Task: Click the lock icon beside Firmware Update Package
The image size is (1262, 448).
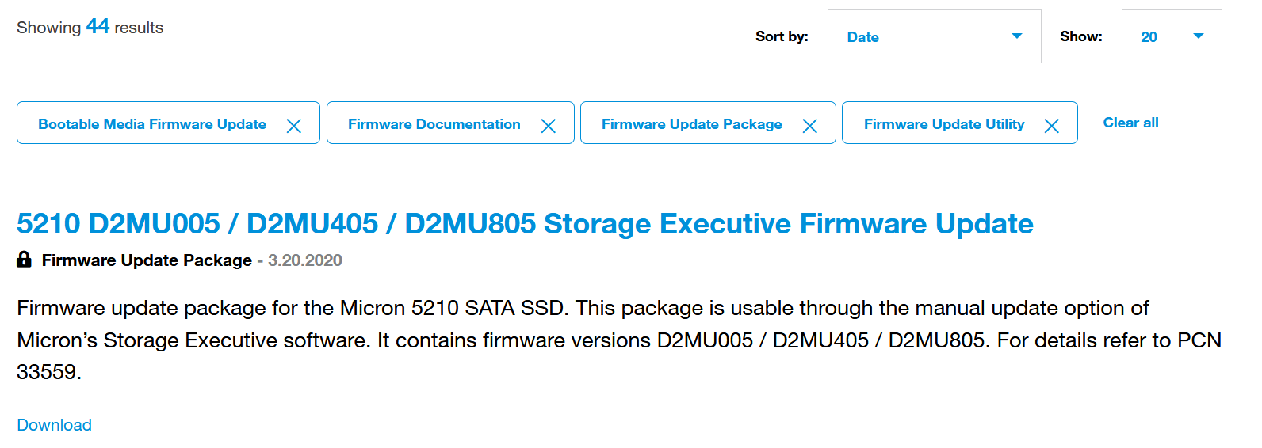Action: (25, 260)
